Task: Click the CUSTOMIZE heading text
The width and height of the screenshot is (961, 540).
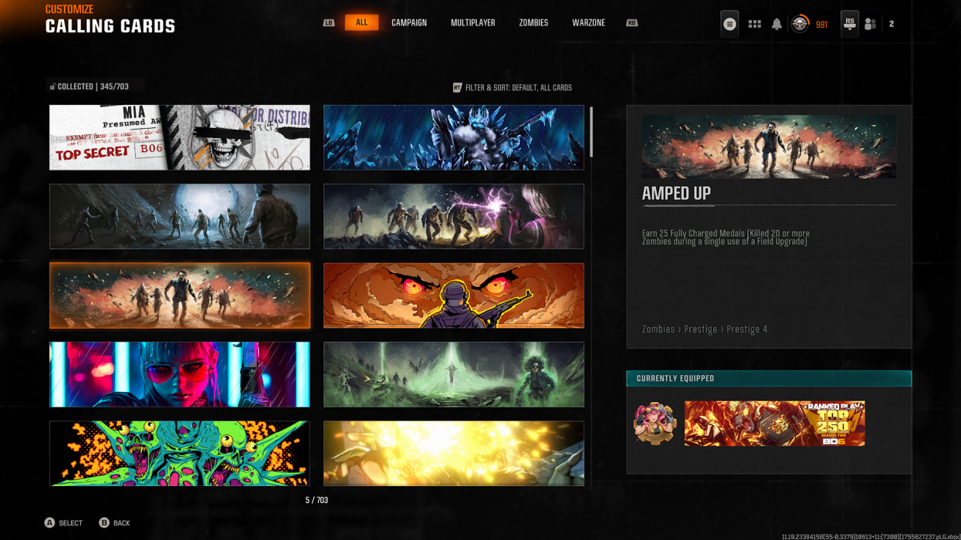Action: pyautogui.click(x=69, y=9)
